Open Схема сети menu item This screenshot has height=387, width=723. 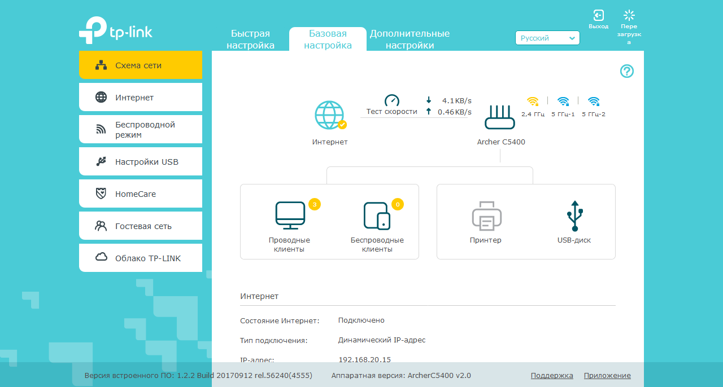point(141,65)
